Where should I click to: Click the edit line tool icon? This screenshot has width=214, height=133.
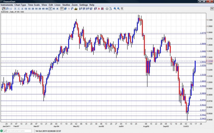(96, 9)
